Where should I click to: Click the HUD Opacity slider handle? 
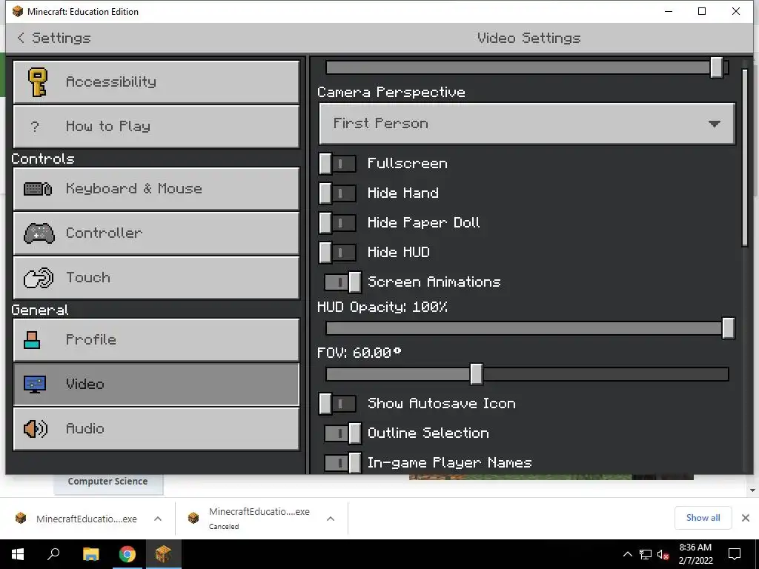click(728, 328)
